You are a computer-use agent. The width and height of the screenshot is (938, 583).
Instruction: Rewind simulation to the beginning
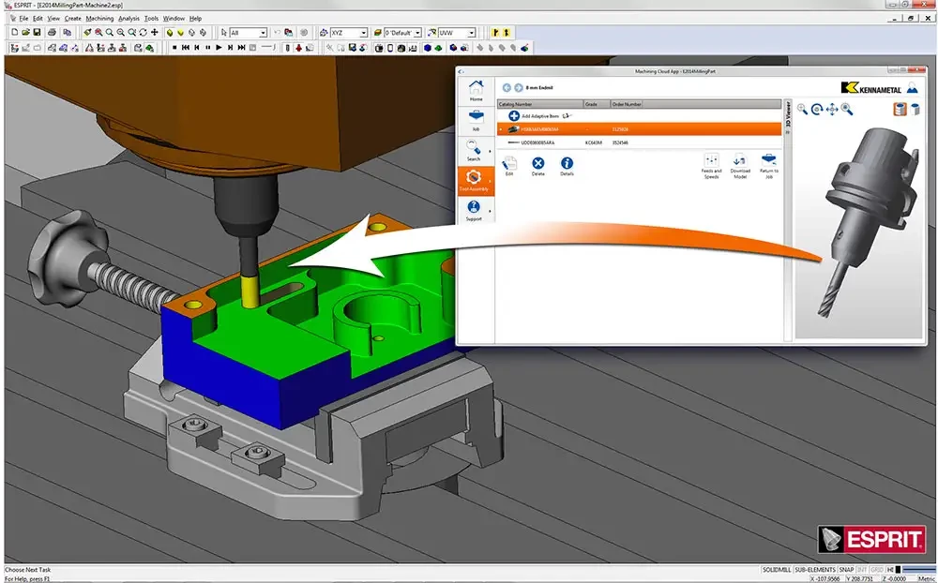186,47
